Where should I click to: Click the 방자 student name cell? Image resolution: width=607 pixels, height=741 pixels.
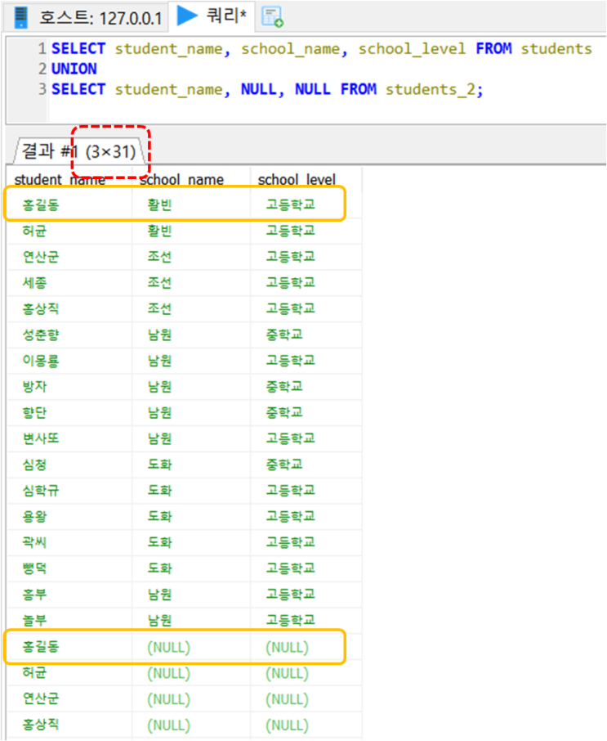[34, 387]
